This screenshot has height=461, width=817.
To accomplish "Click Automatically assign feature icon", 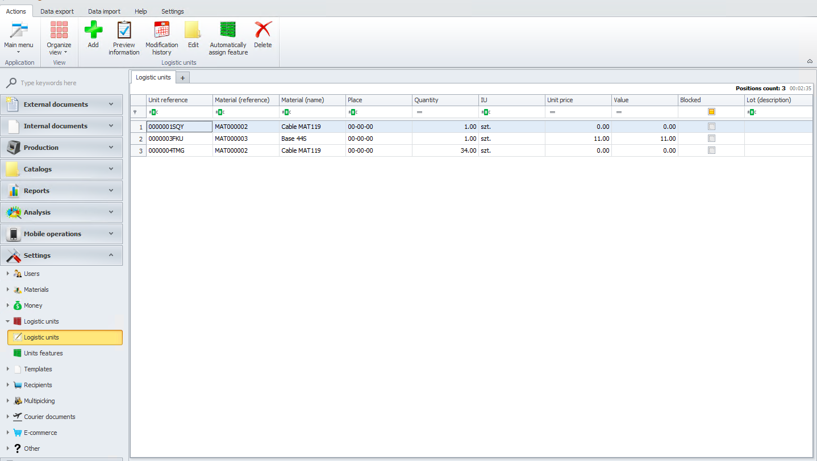I will pyautogui.click(x=228, y=30).
